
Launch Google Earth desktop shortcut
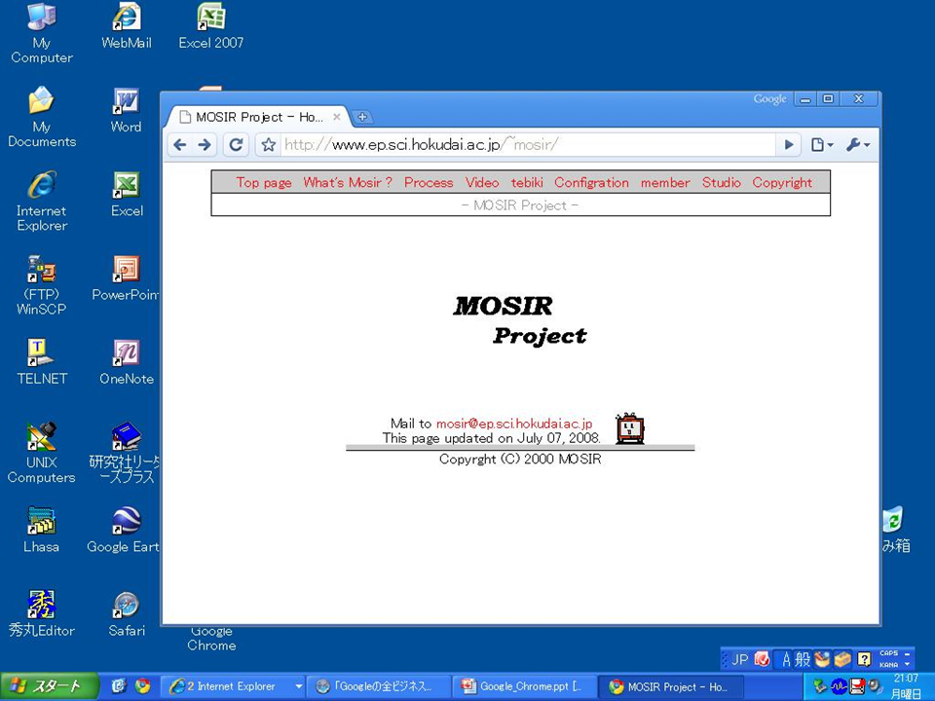(x=124, y=530)
